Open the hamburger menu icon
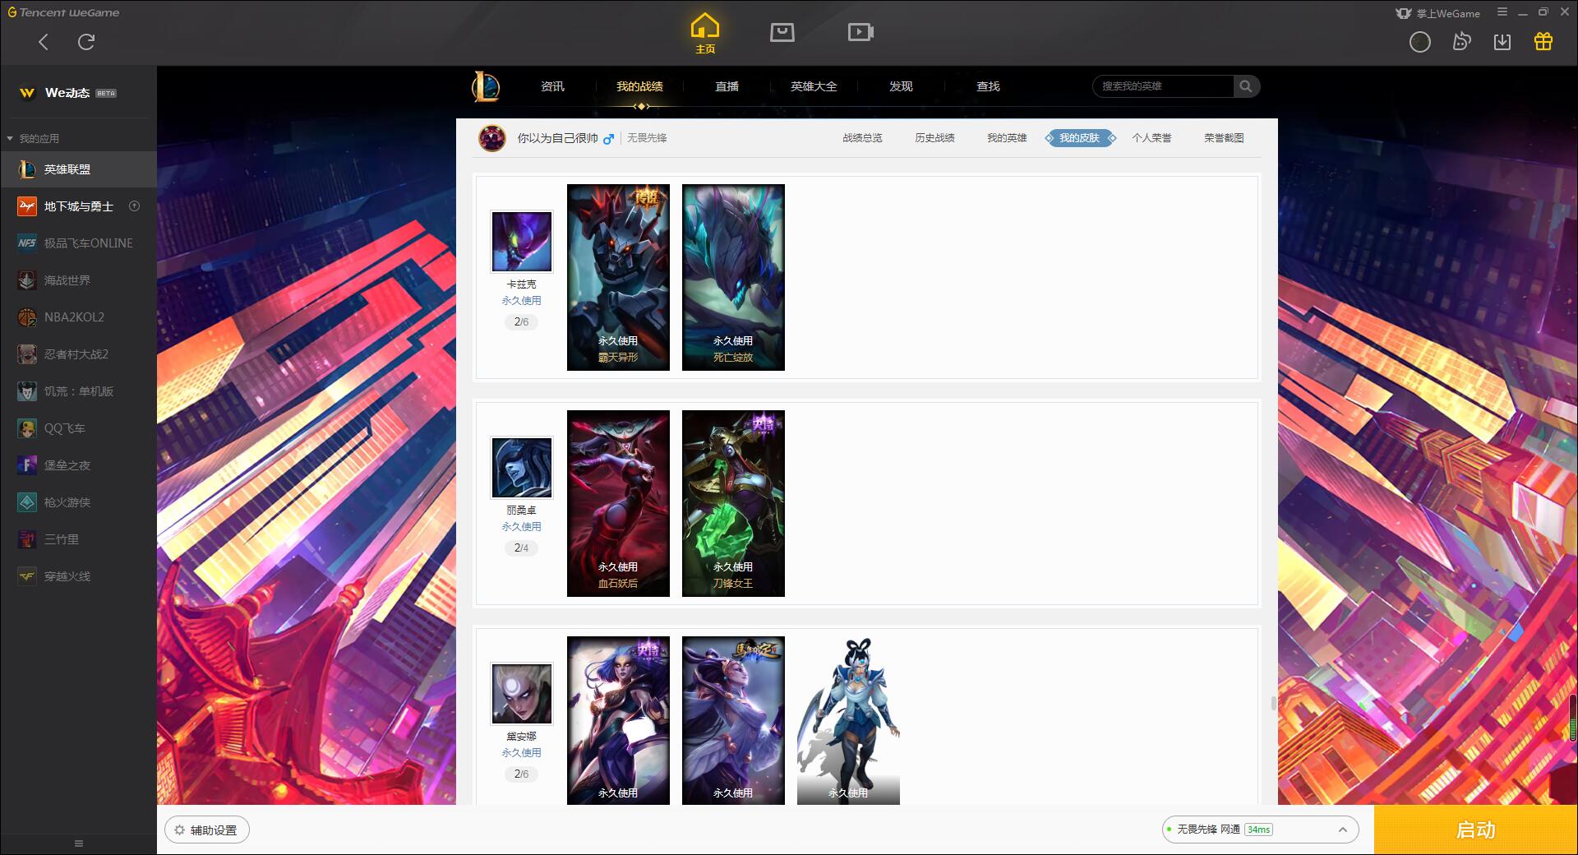Viewport: 1578px width, 855px height. [1502, 12]
